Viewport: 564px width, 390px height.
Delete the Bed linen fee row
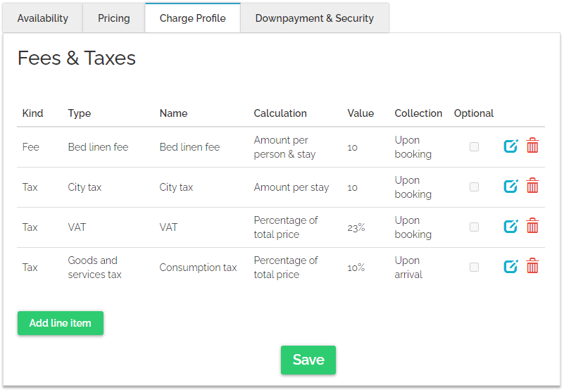(x=533, y=146)
